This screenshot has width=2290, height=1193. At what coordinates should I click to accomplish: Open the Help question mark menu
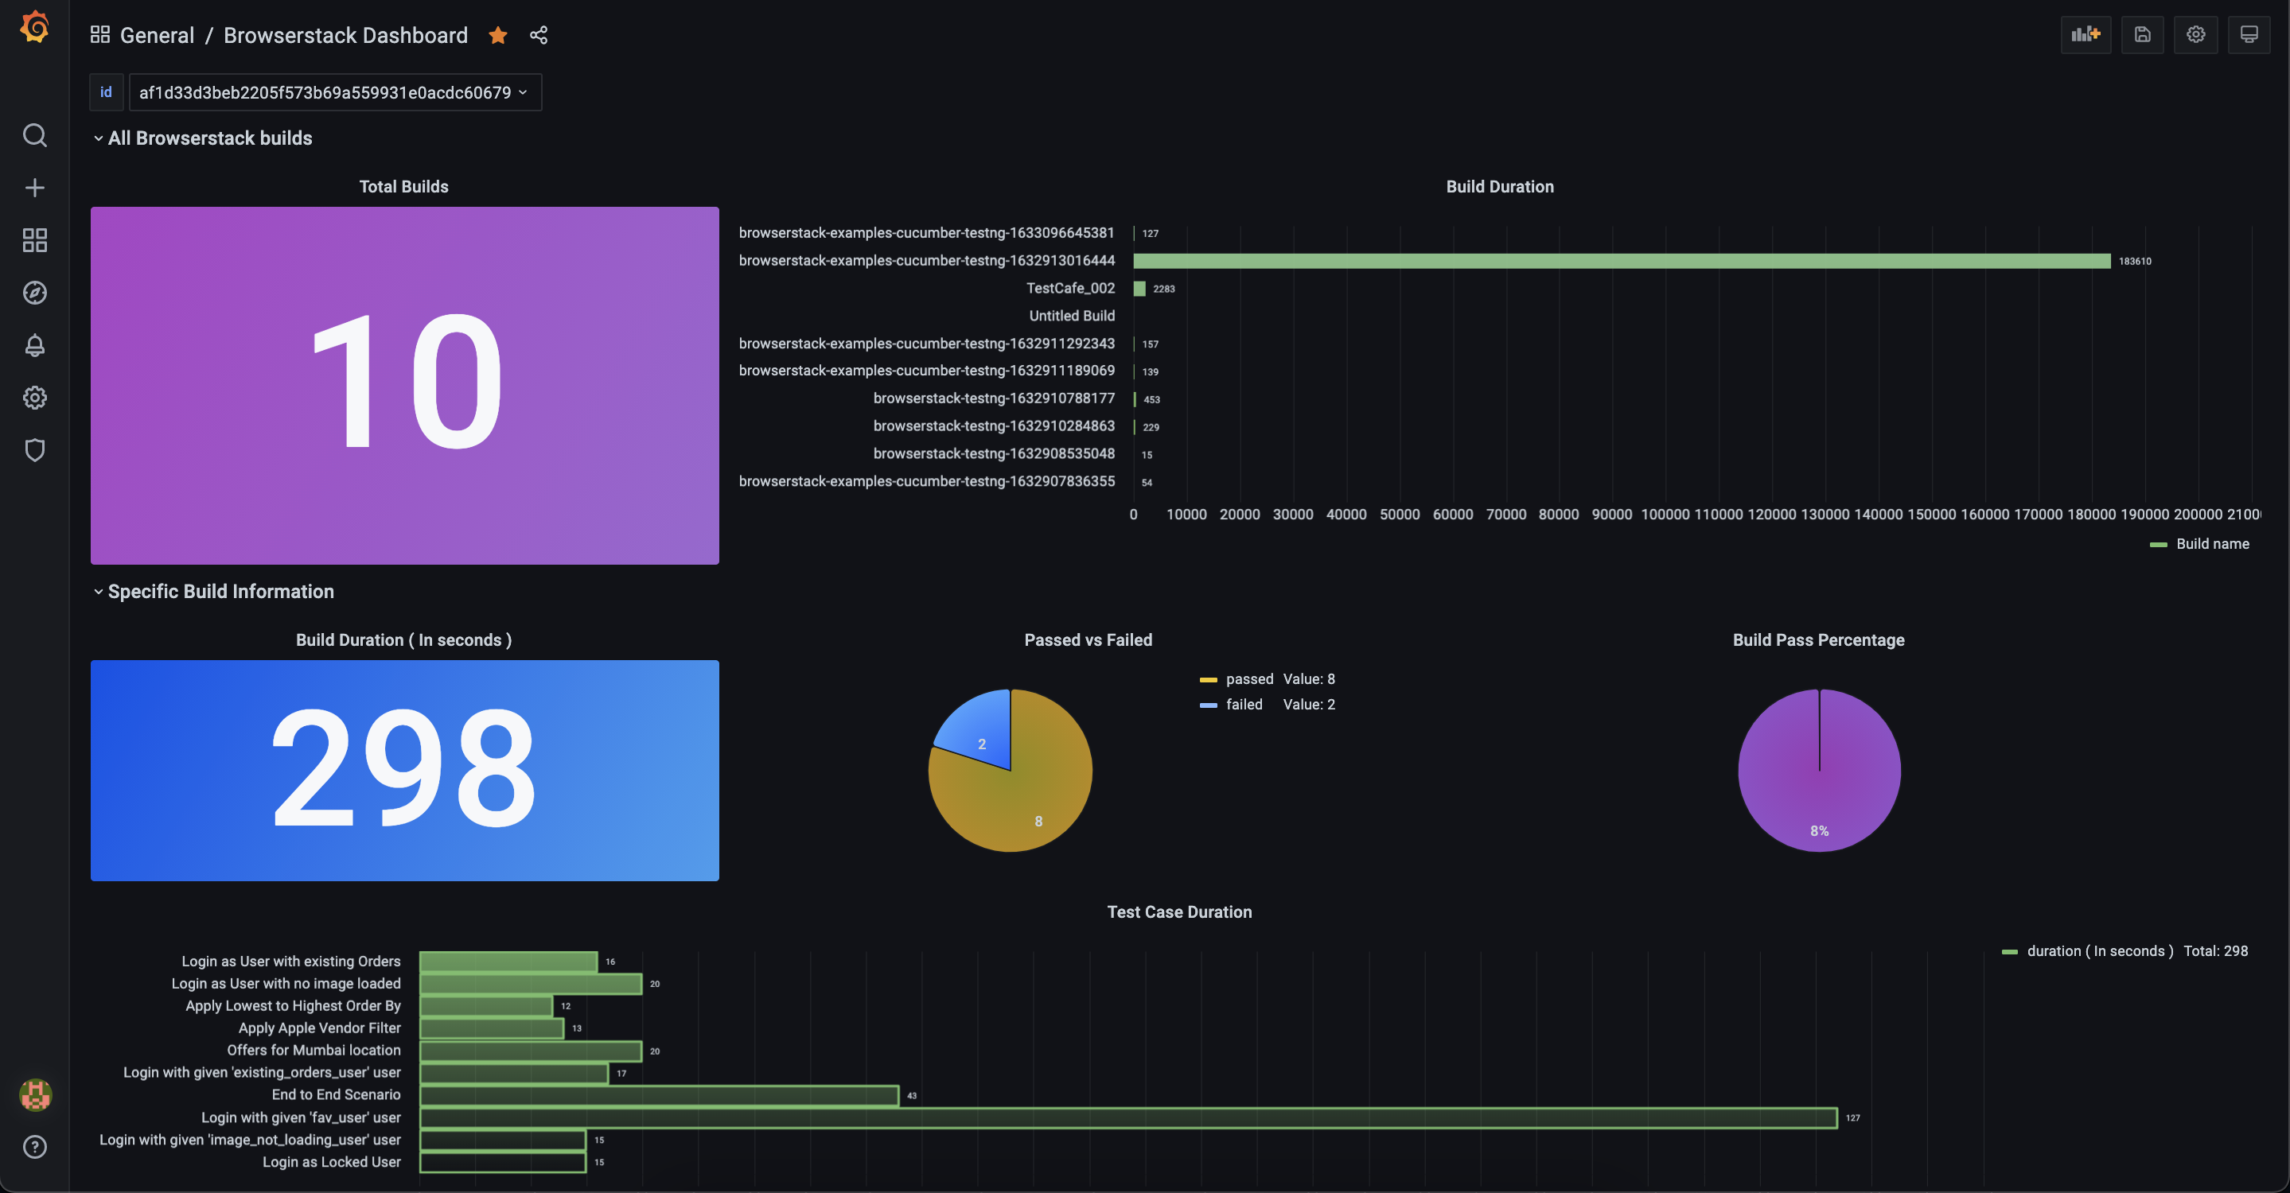coord(35,1147)
